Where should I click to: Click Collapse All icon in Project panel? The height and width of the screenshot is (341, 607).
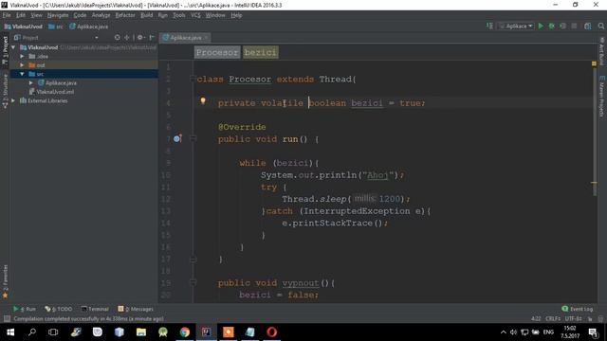pos(126,38)
